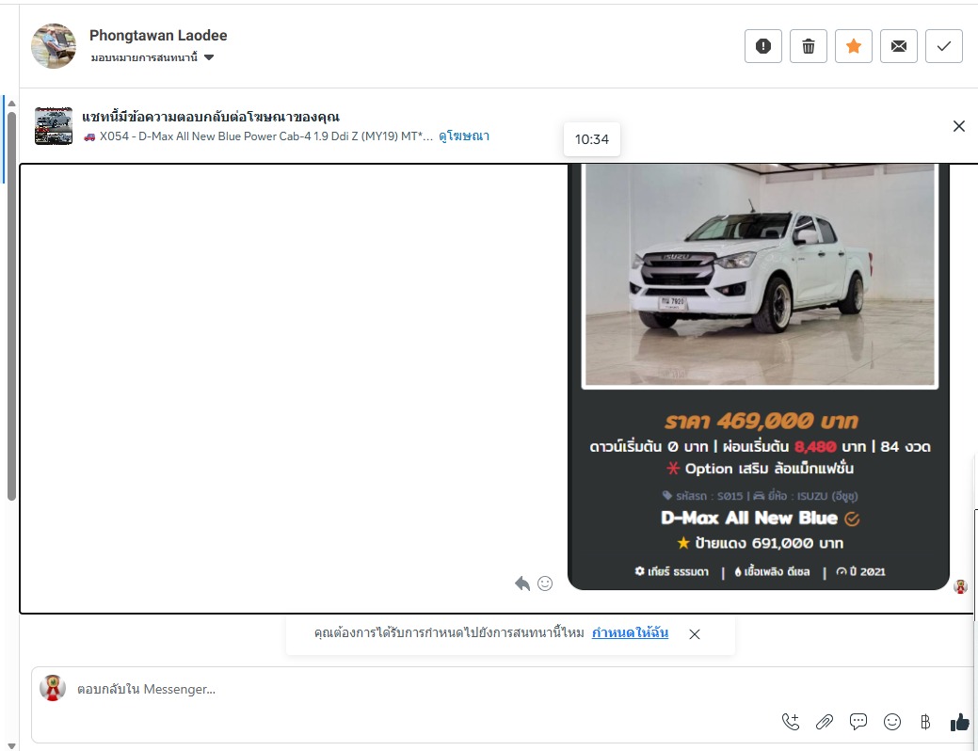The height and width of the screenshot is (751, 978).
Task: Click the D-Max All New Blue title
Action: 748,518
